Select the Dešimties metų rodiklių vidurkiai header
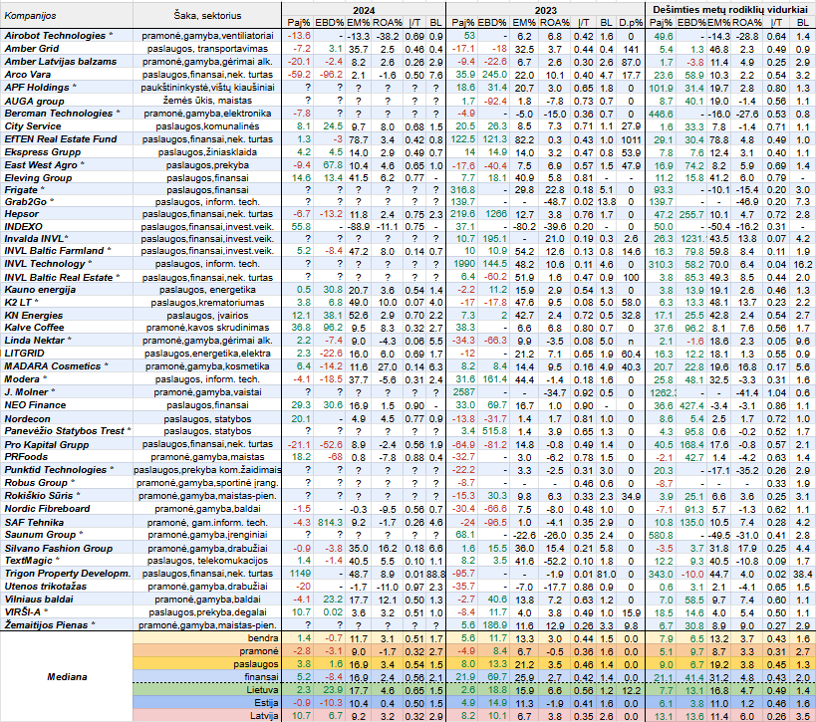This screenshot has height=722, width=816. pyautogui.click(x=730, y=9)
